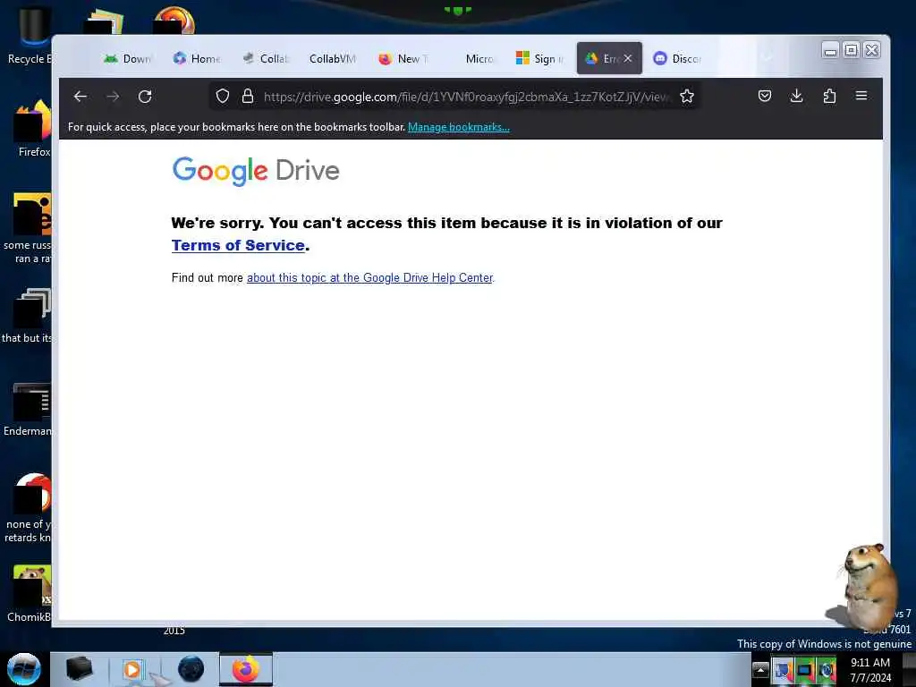Go back to the previous page
Screen dimensions: 916x687
point(81,97)
